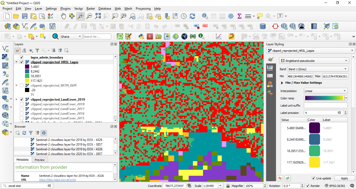Click the Coordinate field in status bar
This screenshot has height=189, width=356.
174,186
